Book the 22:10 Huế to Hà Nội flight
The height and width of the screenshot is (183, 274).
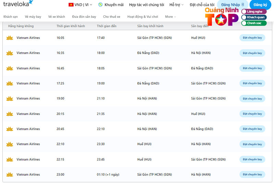252,144
